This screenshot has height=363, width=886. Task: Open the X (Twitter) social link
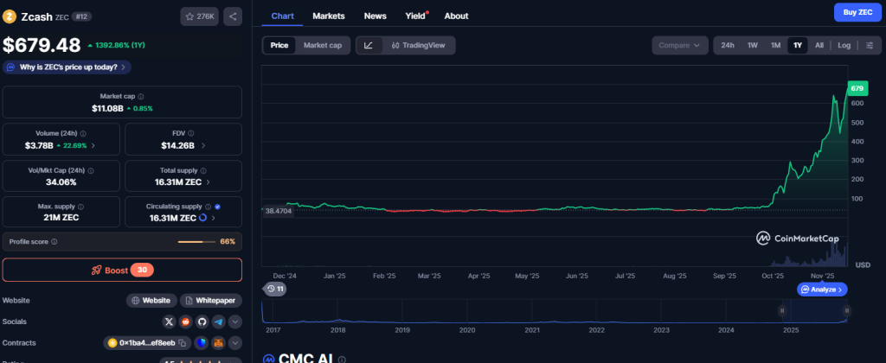pos(169,322)
